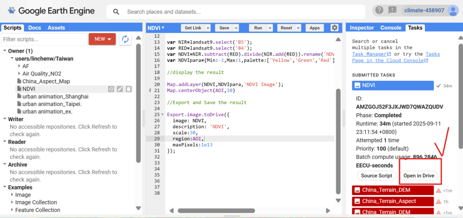
Task: Open the help question mark icon
Action: tap(379, 10)
